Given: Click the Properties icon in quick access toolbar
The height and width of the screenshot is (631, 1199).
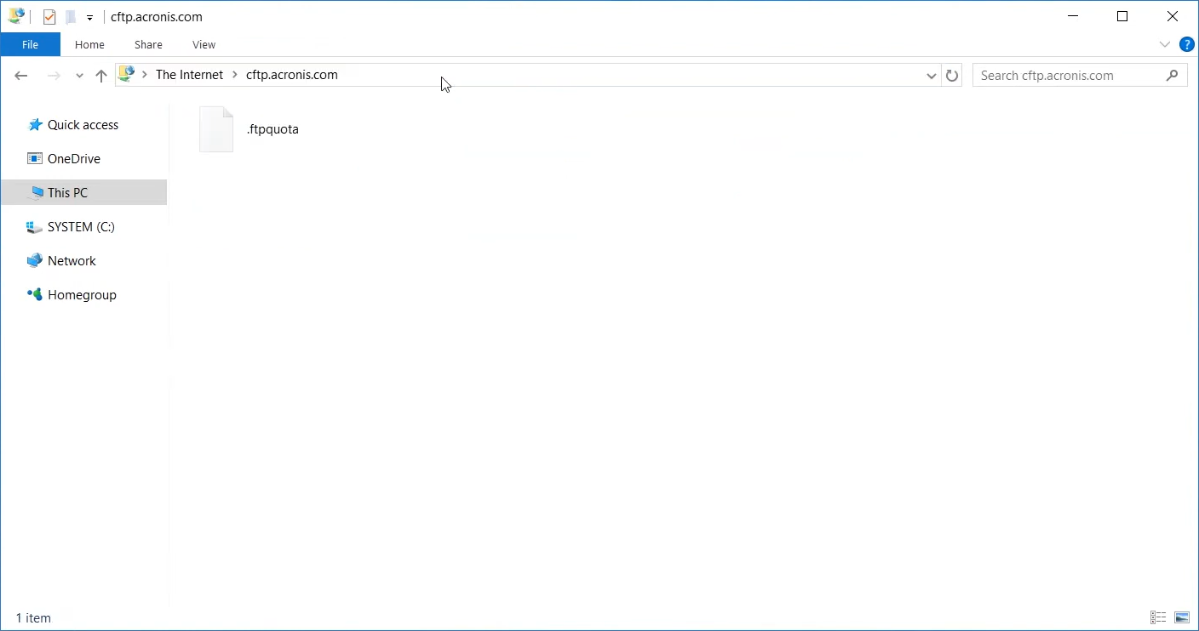Looking at the screenshot, I should (49, 17).
